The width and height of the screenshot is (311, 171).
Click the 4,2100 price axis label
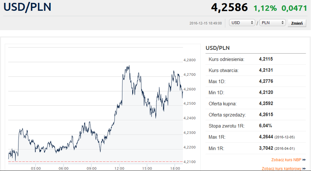(x=190, y=162)
